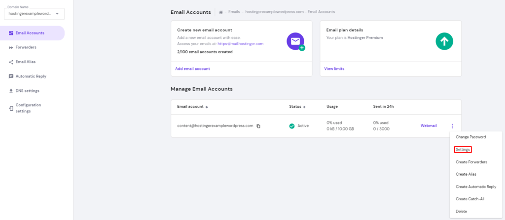Viewport: 505px width, 220px height.
Task: Click the View limits link
Action: [x=334, y=69]
